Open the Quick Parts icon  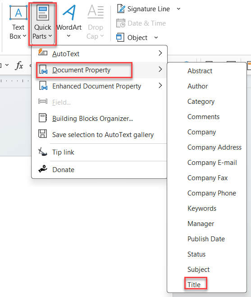point(42,13)
